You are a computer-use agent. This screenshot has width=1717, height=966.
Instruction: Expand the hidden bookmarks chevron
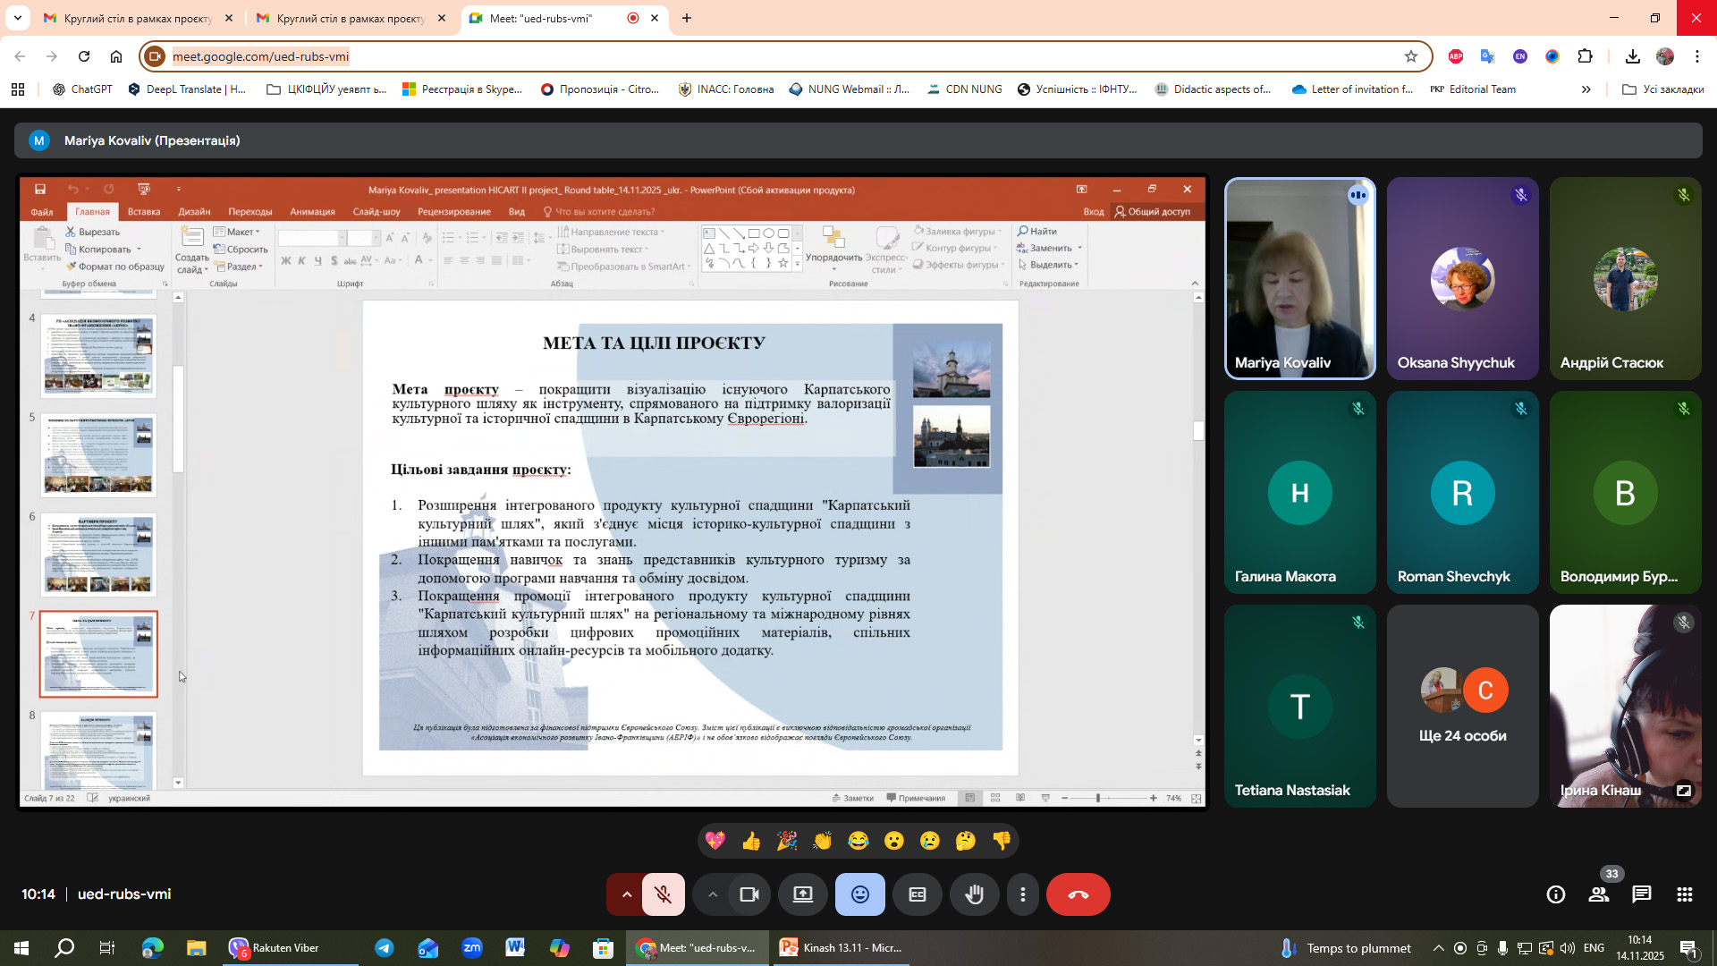click(x=1586, y=89)
